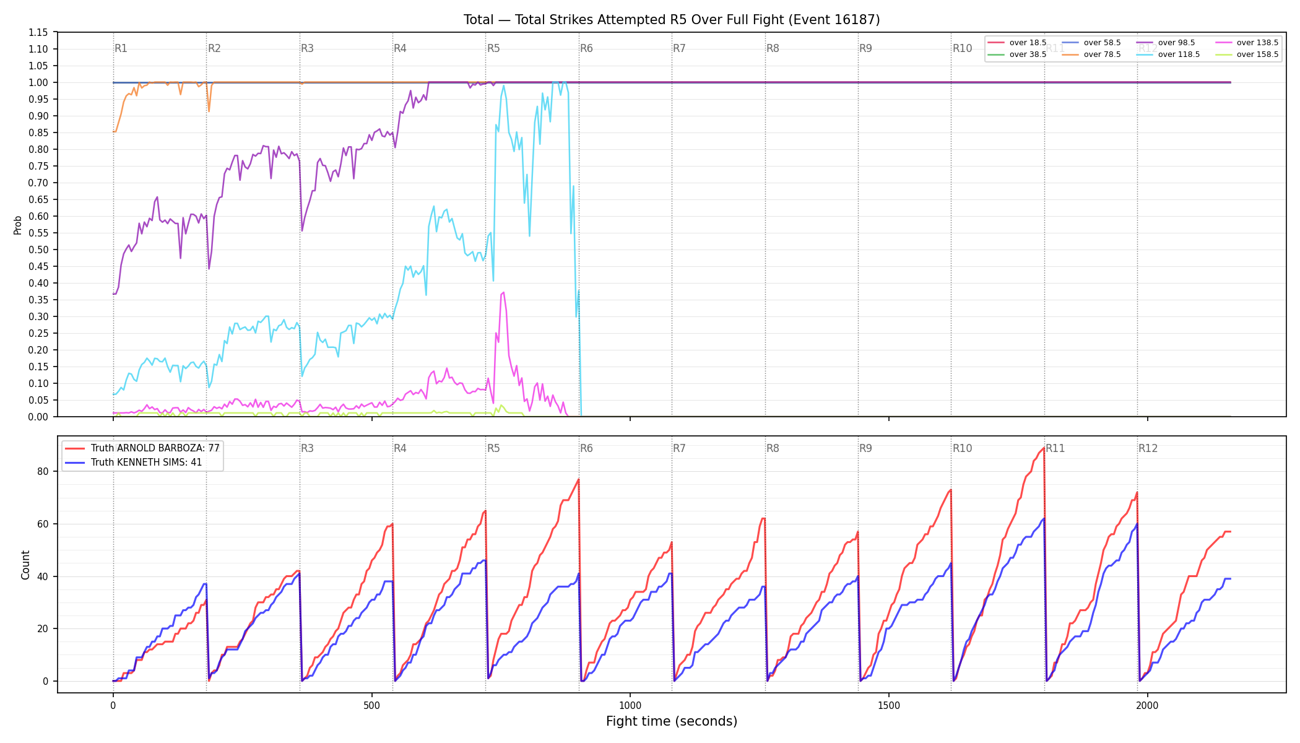
Task: Click the 2000 tick on the time axis
Action: coord(1148,705)
